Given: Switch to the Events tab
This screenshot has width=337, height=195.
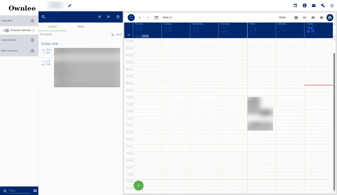Looking at the screenshot, I should point(53,27).
